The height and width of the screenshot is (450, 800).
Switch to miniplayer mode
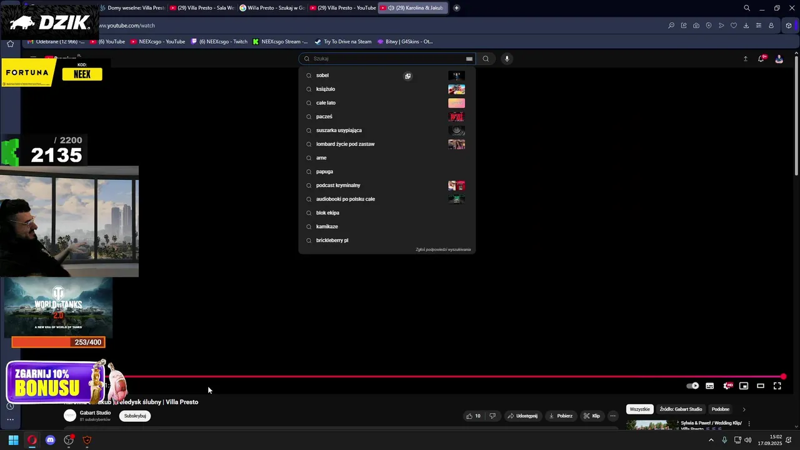tap(744, 386)
